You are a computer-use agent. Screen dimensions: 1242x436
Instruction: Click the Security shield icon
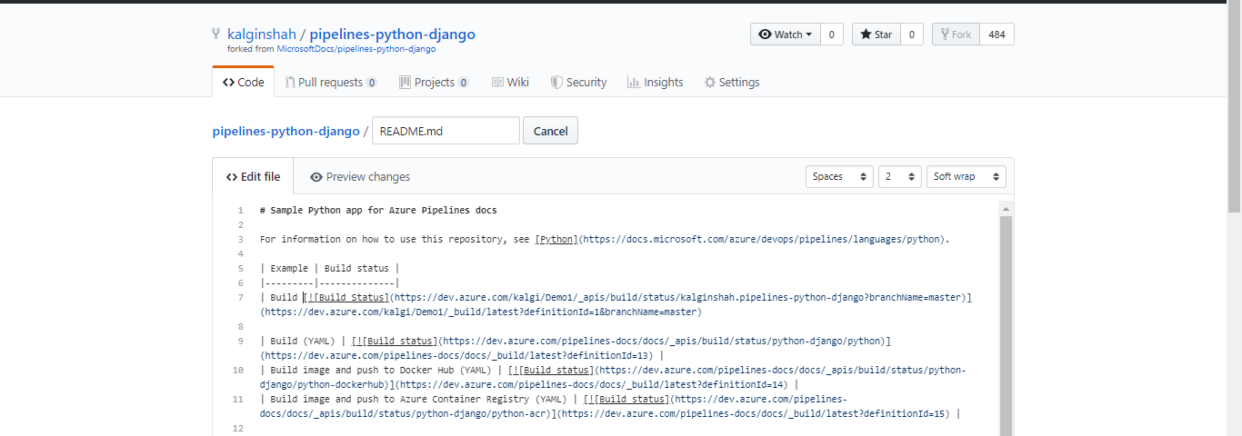tap(556, 82)
